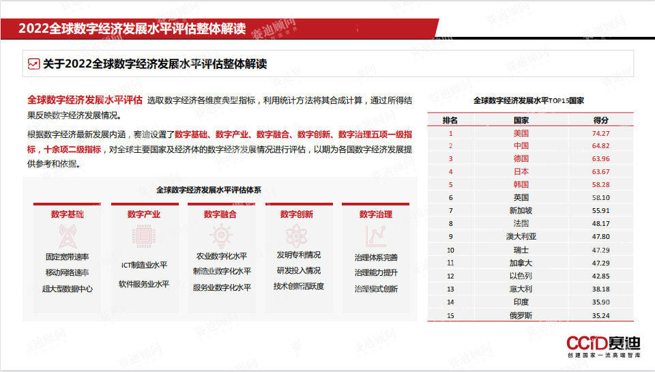Screen dimensions: 655x372
Task: Click 中国 score 64.82 cell
Action: click(x=600, y=146)
